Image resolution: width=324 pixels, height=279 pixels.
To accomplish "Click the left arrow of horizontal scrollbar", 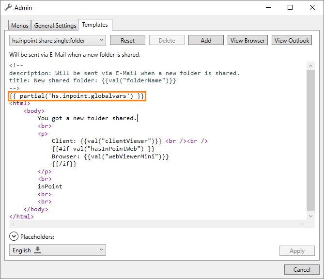I will click(12, 224).
